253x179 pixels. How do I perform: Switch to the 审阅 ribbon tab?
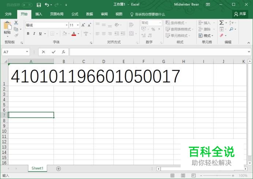pos(104,14)
